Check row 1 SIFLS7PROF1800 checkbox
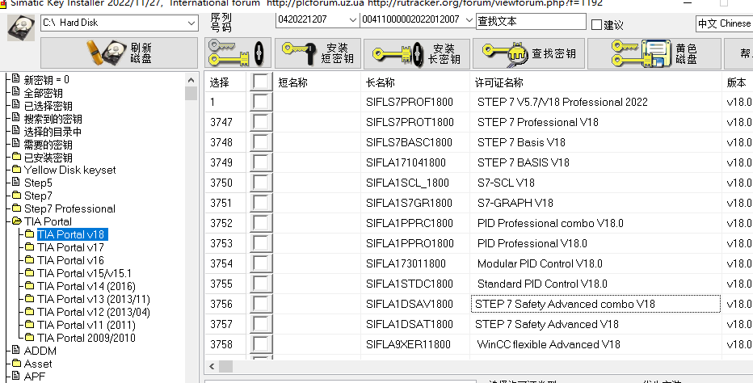The width and height of the screenshot is (753, 383). (x=261, y=102)
